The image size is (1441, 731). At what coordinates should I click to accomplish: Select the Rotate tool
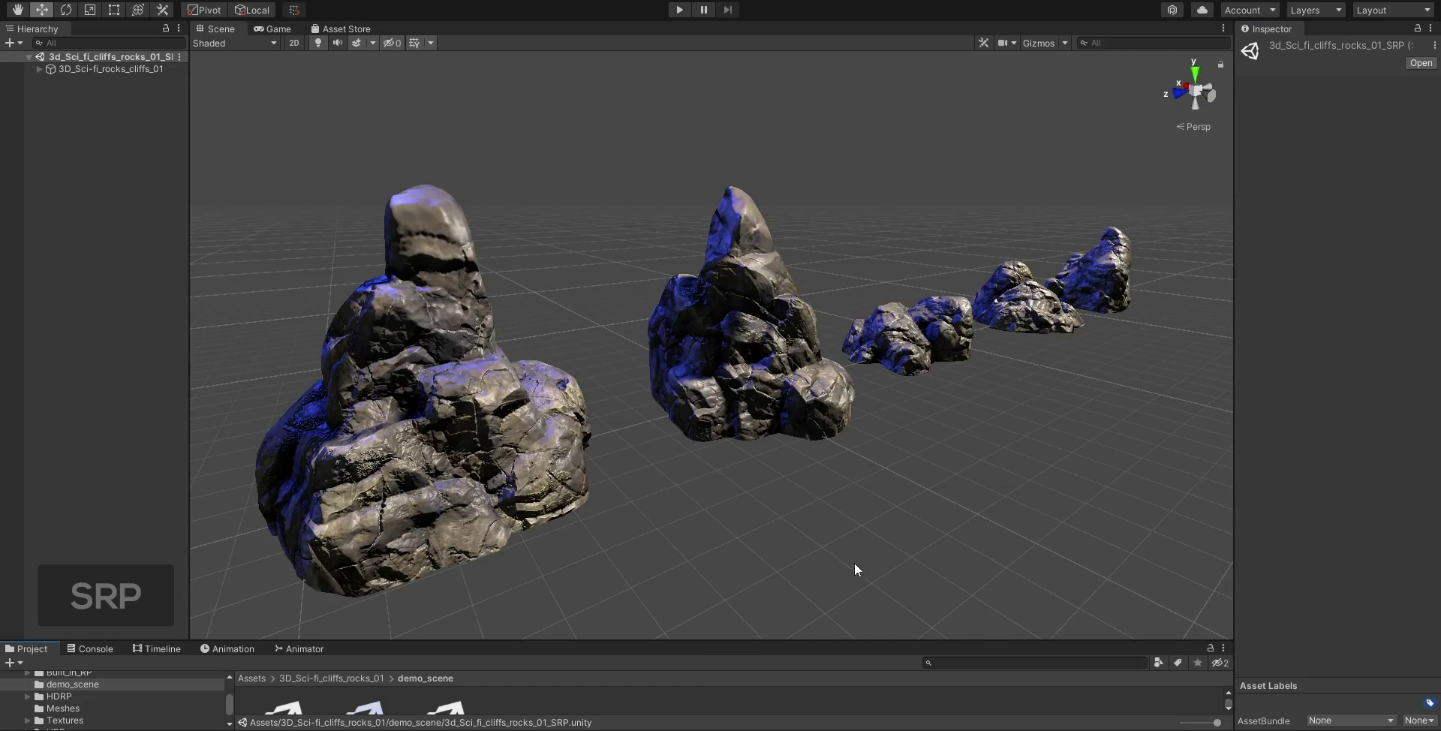pos(65,10)
